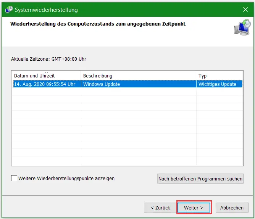Click 'Weitere Wiederherstellungspunkte anzeigen' label text

point(66,178)
